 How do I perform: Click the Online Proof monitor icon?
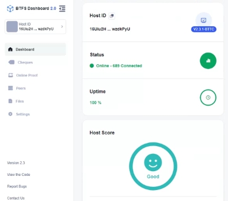tap(10, 75)
